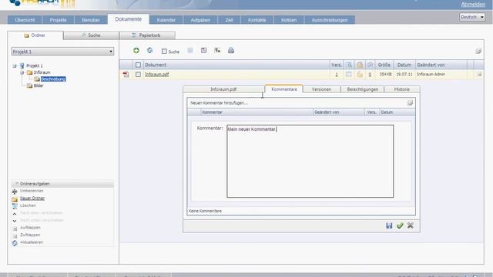Toggle the Suche checkbox in toolbar
The height and width of the screenshot is (277, 493).
pos(164,52)
